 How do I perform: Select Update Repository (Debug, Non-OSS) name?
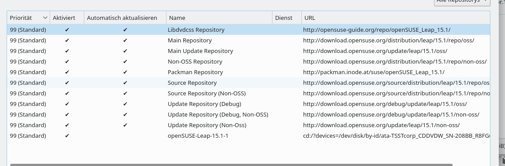(218, 114)
